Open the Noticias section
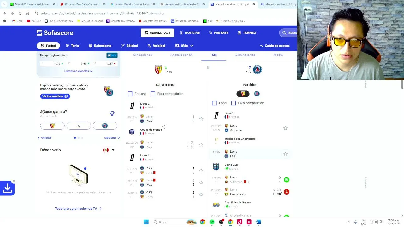 [x=189, y=33]
